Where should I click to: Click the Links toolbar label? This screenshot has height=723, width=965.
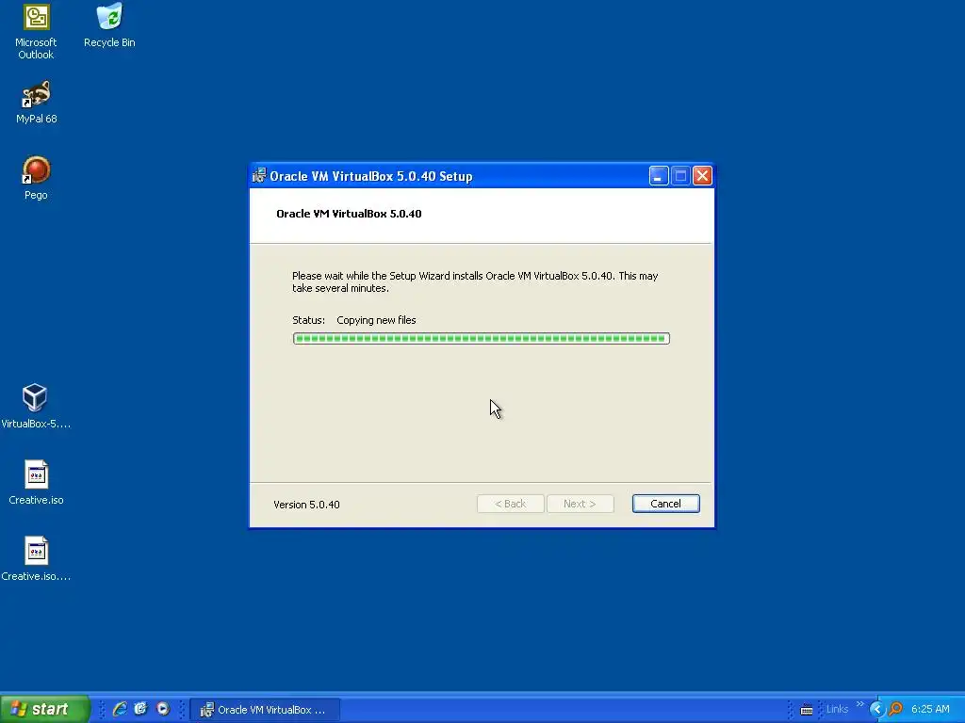coord(837,709)
